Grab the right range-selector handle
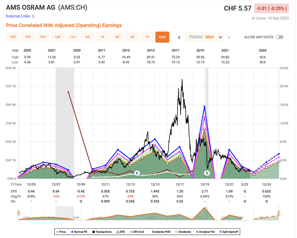Image resolution: width=297 pixels, height=238 pixels. coord(279,213)
